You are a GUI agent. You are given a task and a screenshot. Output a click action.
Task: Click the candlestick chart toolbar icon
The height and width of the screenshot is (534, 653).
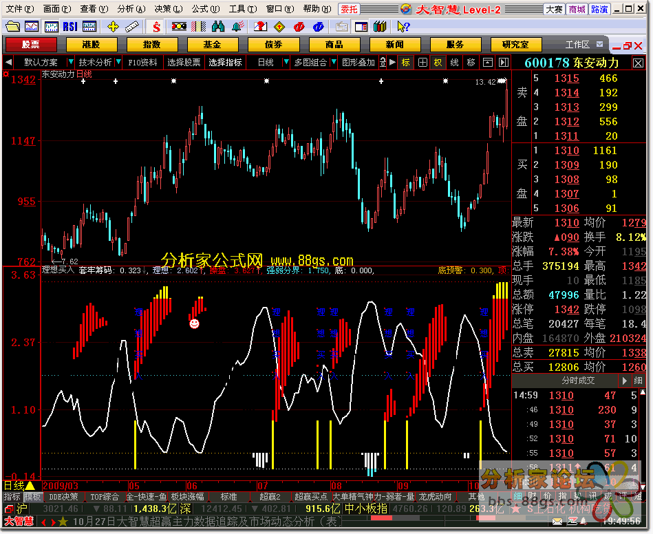[51, 27]
